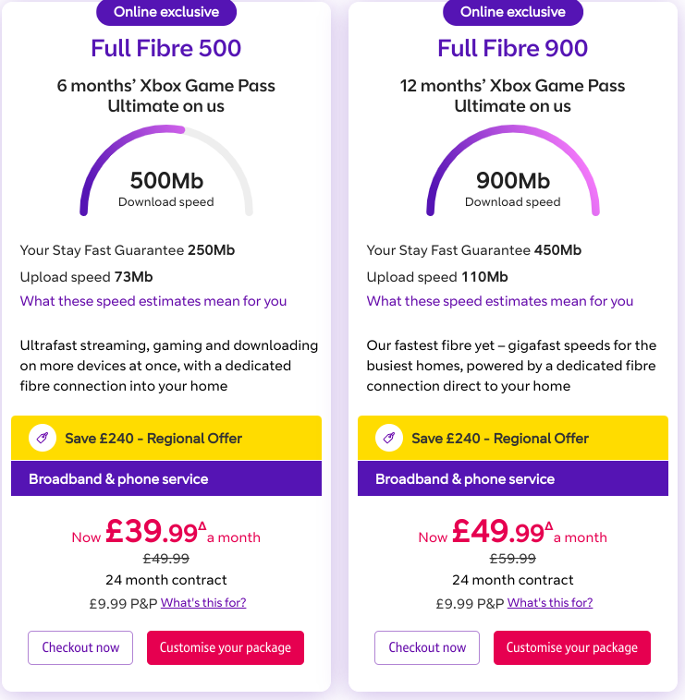This screenshot has height=700, width=685.
Task: Click Checkout now for Full Fibre 900
Action: click(427, 647)
